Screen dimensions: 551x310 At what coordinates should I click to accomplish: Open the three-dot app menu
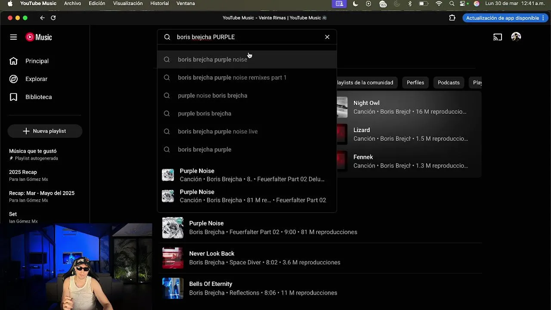pyautogui.click(x=543, y=18)
